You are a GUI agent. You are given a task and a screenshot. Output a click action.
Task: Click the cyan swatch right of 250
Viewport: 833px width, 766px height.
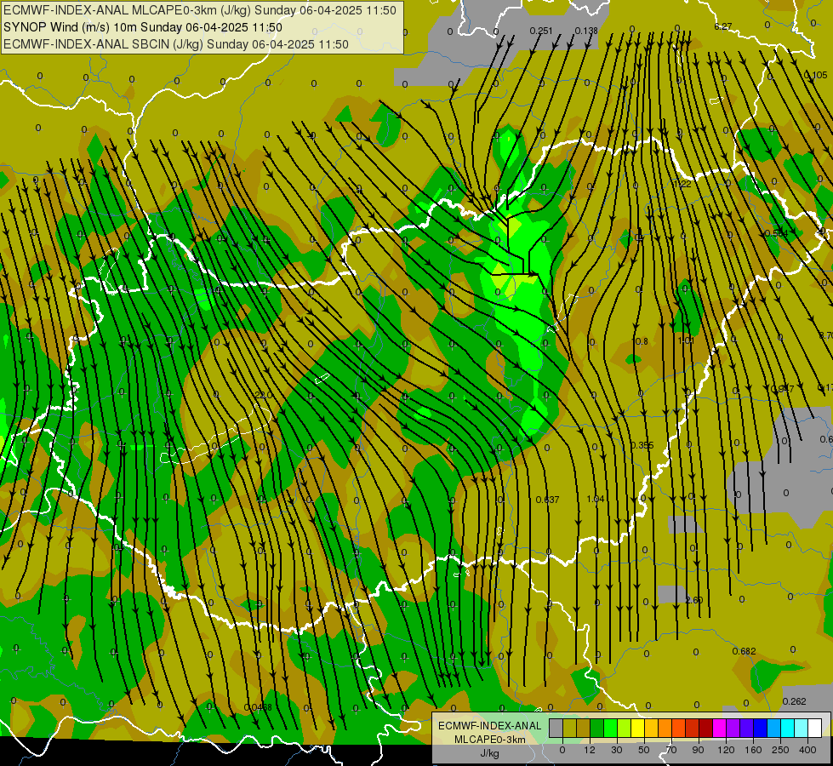pyautogui.click(x=788, y=728)
